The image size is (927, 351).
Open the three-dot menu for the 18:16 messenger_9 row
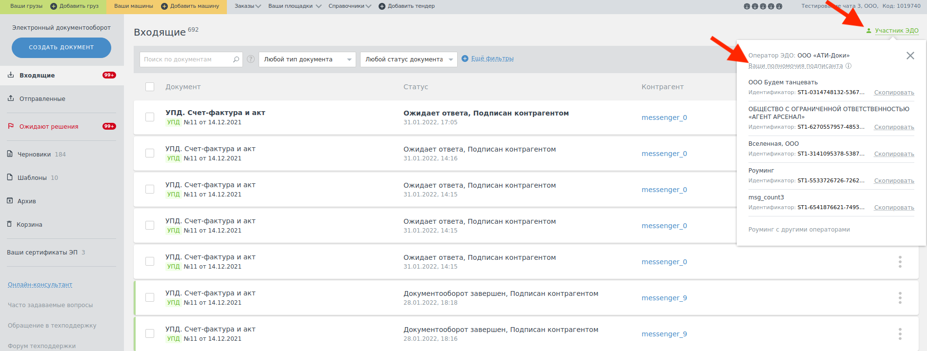[900, 334]
